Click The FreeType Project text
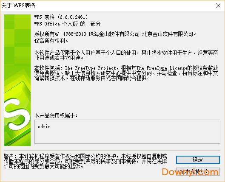This screenshot has width=225, height=182. [91, 68]
